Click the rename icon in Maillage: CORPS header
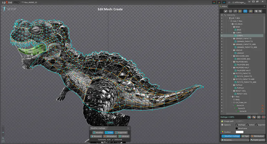This screenshot has height=144, width=267. click(x=259, y=117)
